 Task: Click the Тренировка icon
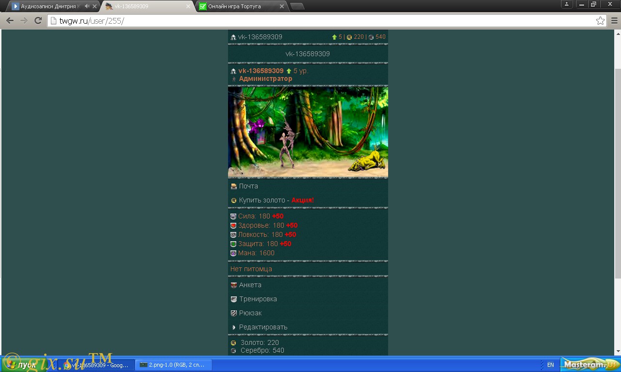(x=234, y=299)
